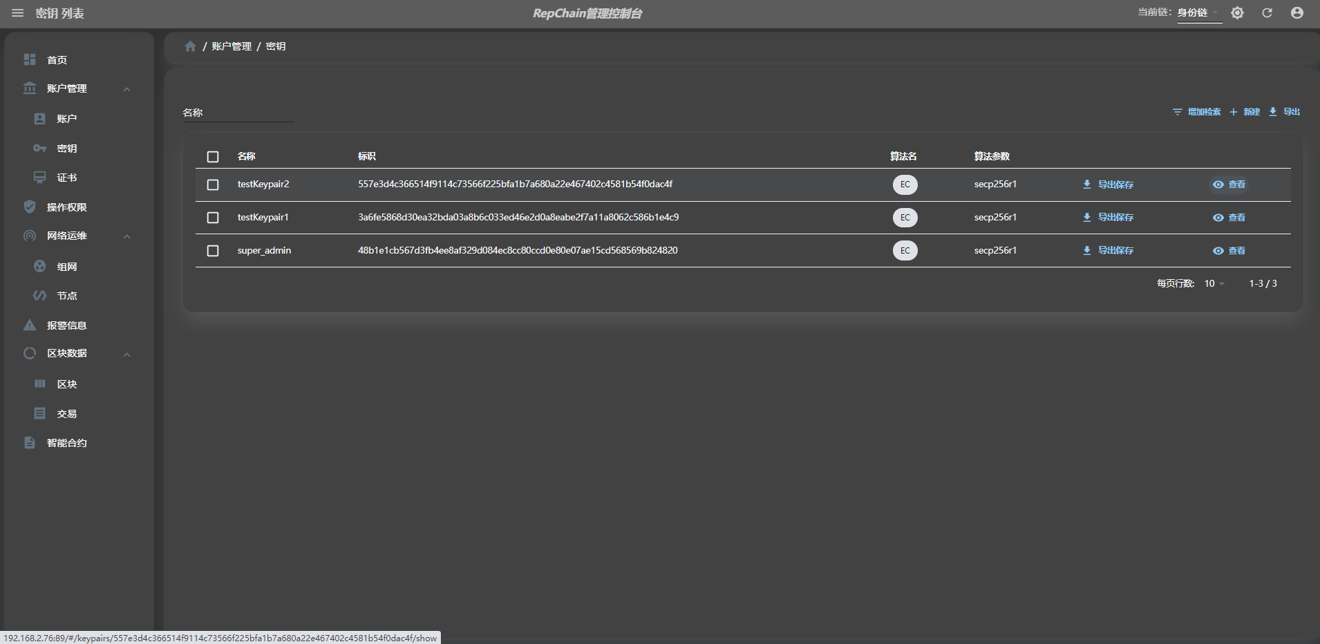
Task: Click the 智能合约 document icon
Action: tap(30, 442)
